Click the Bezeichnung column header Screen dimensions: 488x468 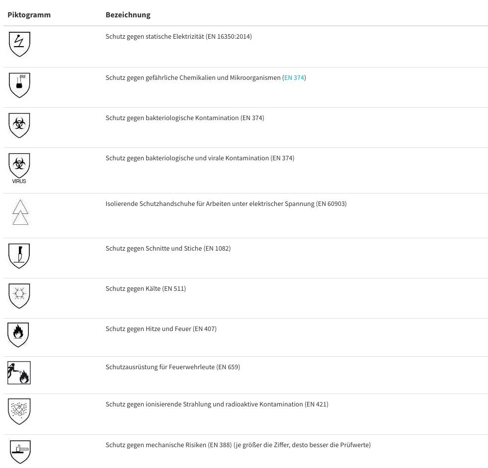128,15
